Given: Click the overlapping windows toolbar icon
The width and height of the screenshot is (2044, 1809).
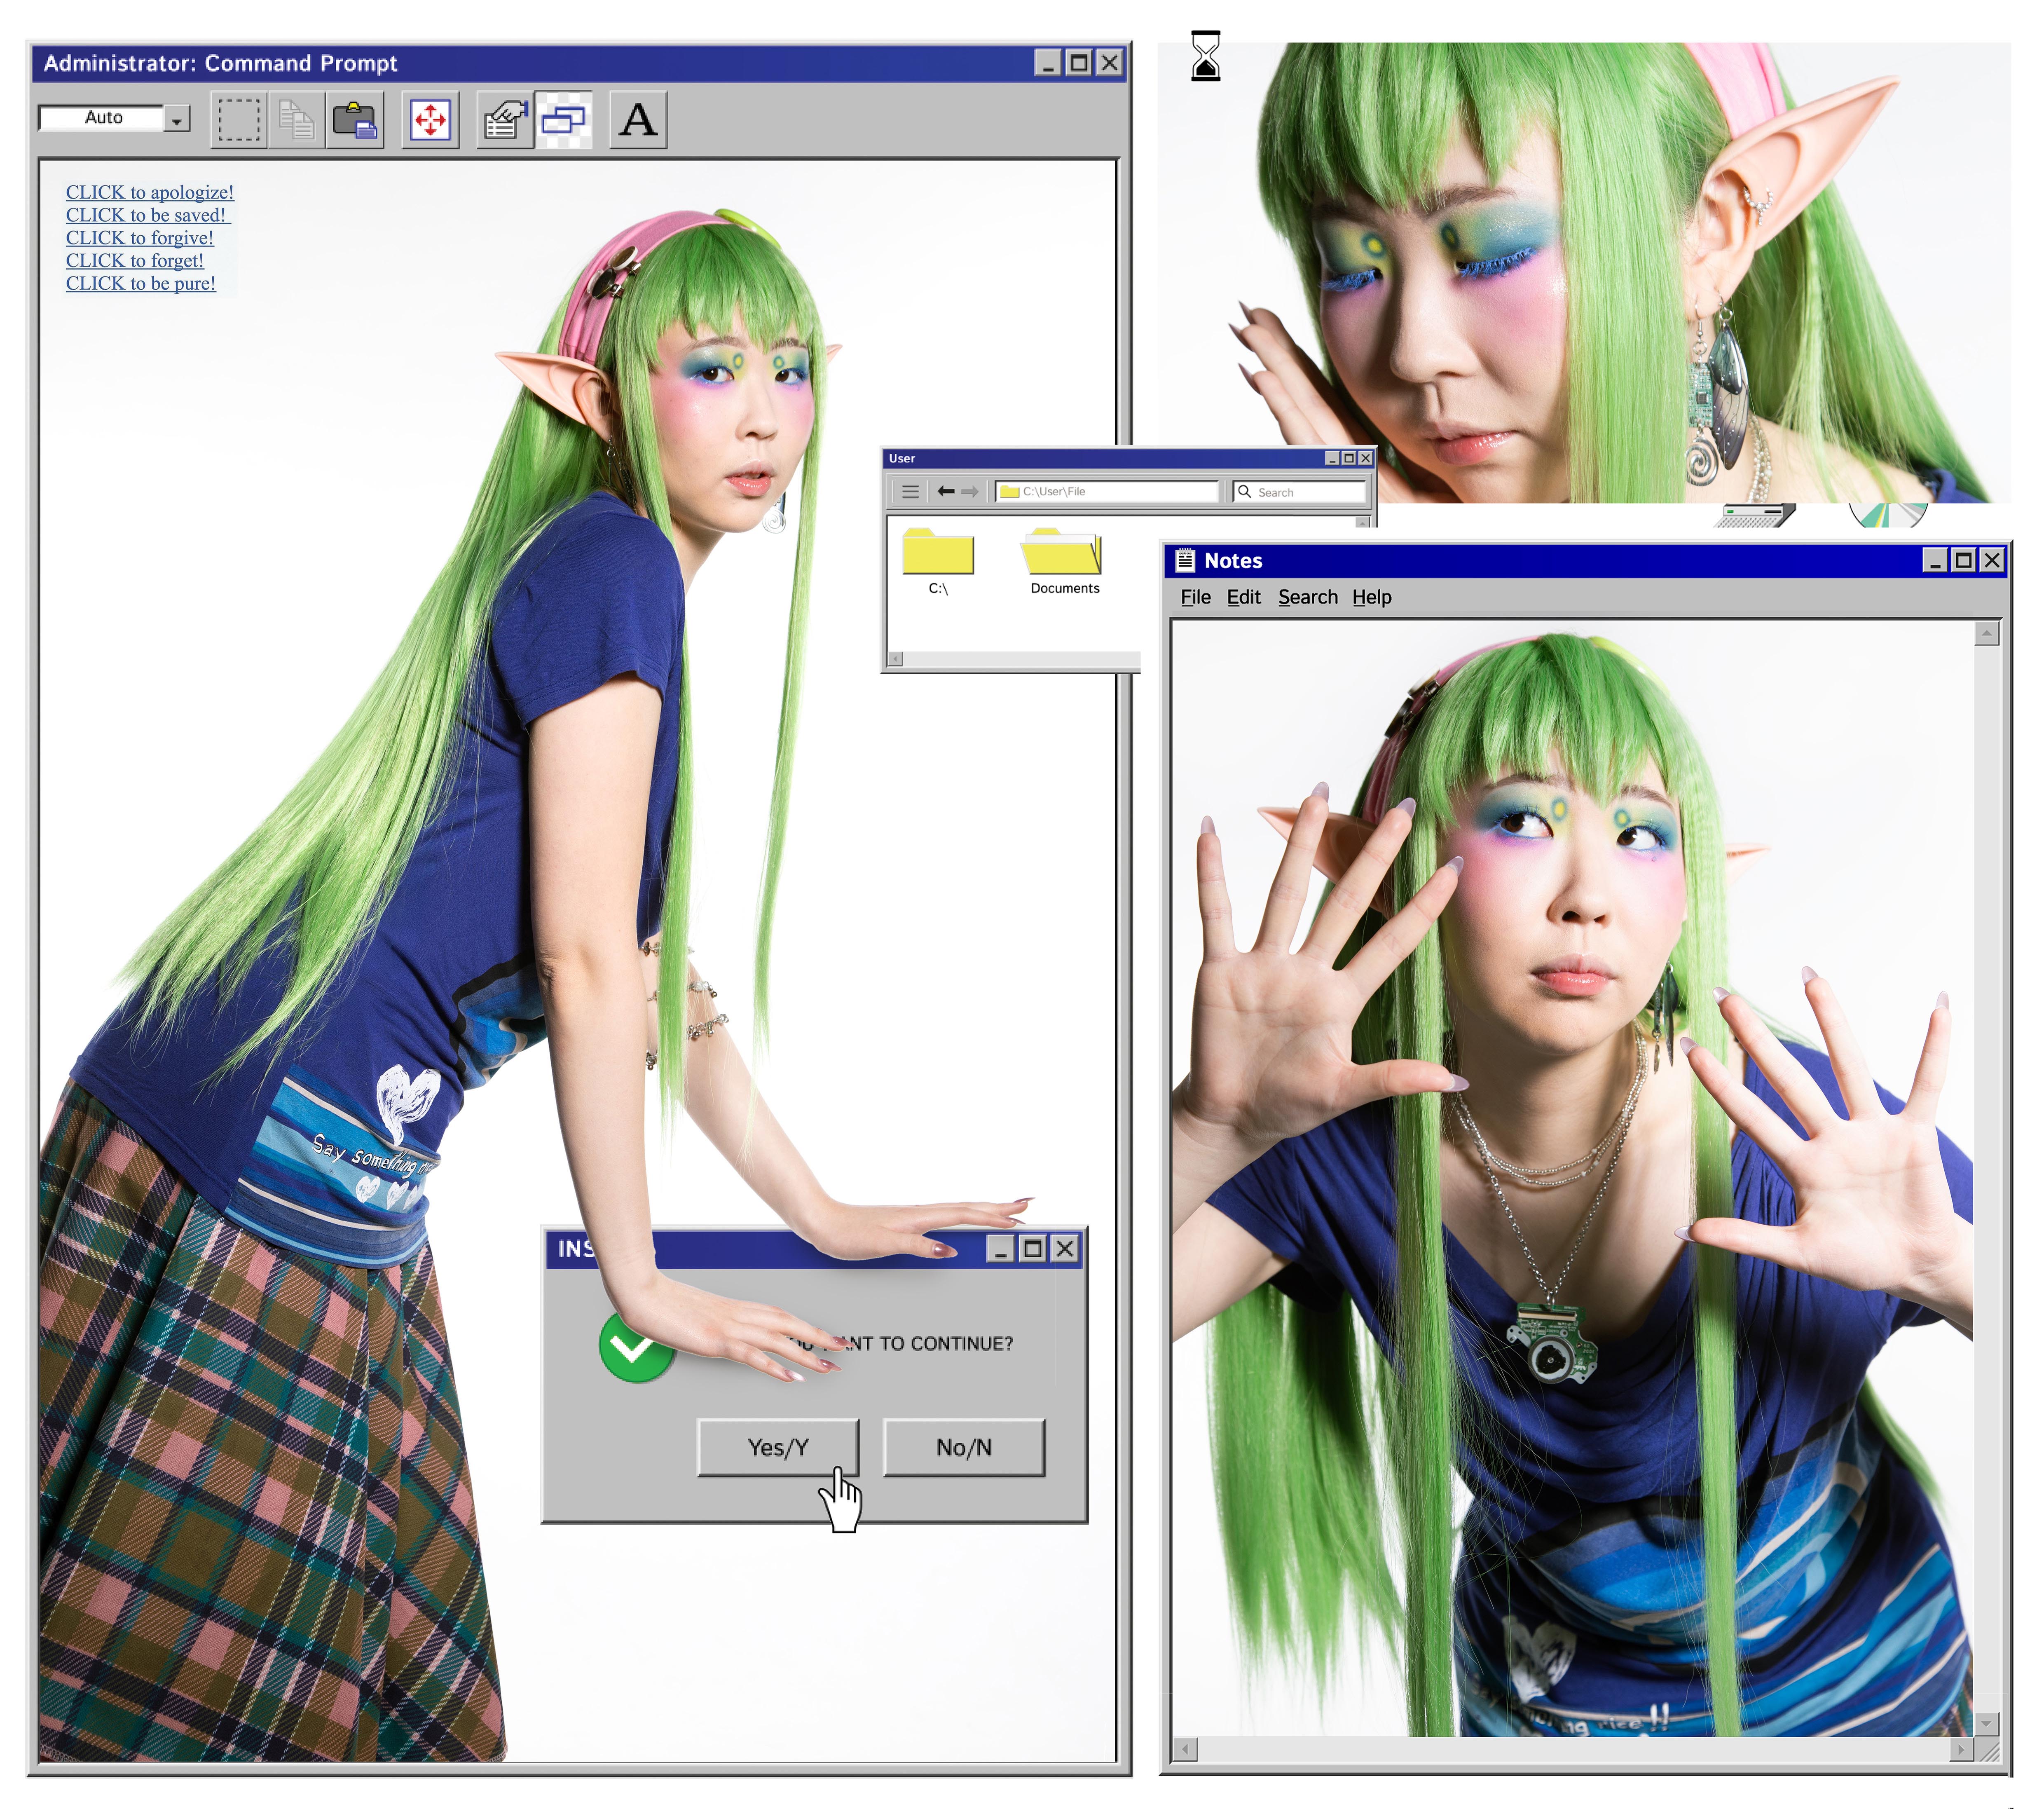Looking at the screenshot, I should tap(563, 120).
